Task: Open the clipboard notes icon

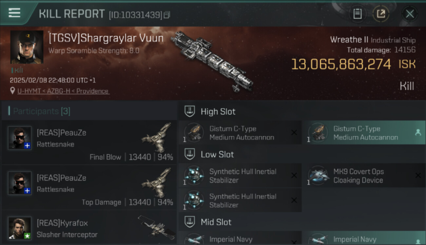Action: (357, 14)
